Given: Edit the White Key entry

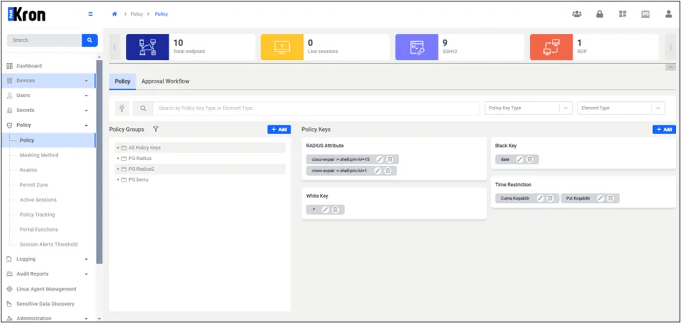Looking at the screenshot, I should click(325, 210).
